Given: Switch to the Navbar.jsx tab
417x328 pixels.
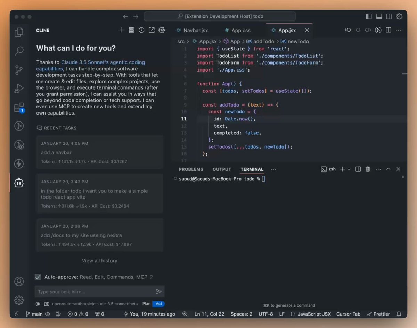Looking at the screenshot, I should [196, 30].
